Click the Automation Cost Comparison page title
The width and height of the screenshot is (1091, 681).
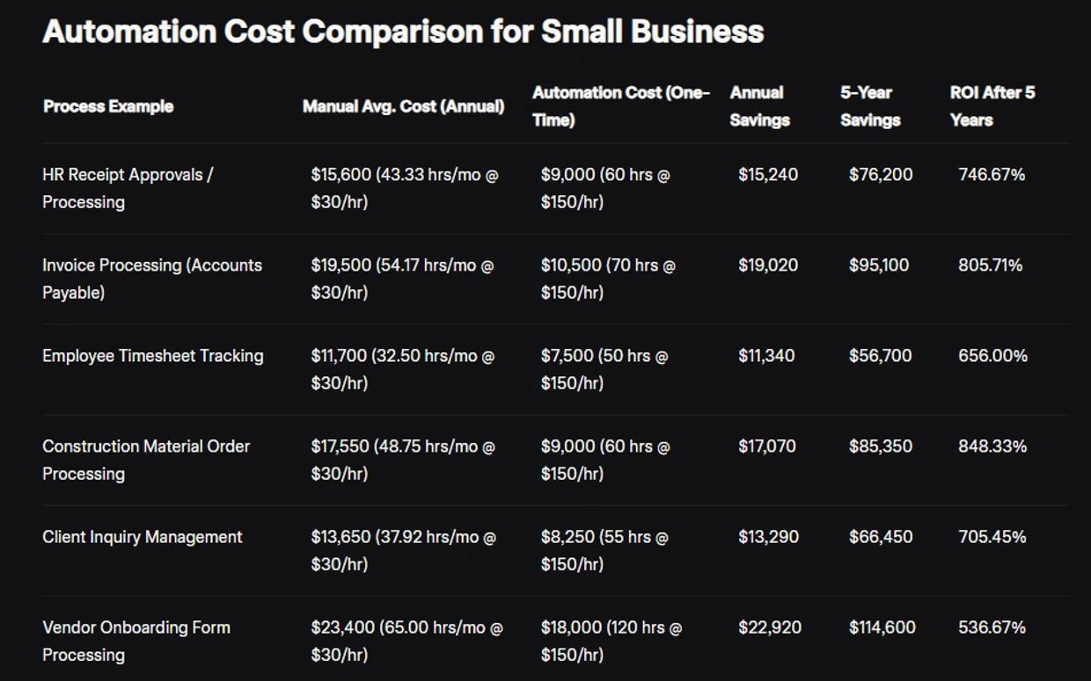point(403,32)
